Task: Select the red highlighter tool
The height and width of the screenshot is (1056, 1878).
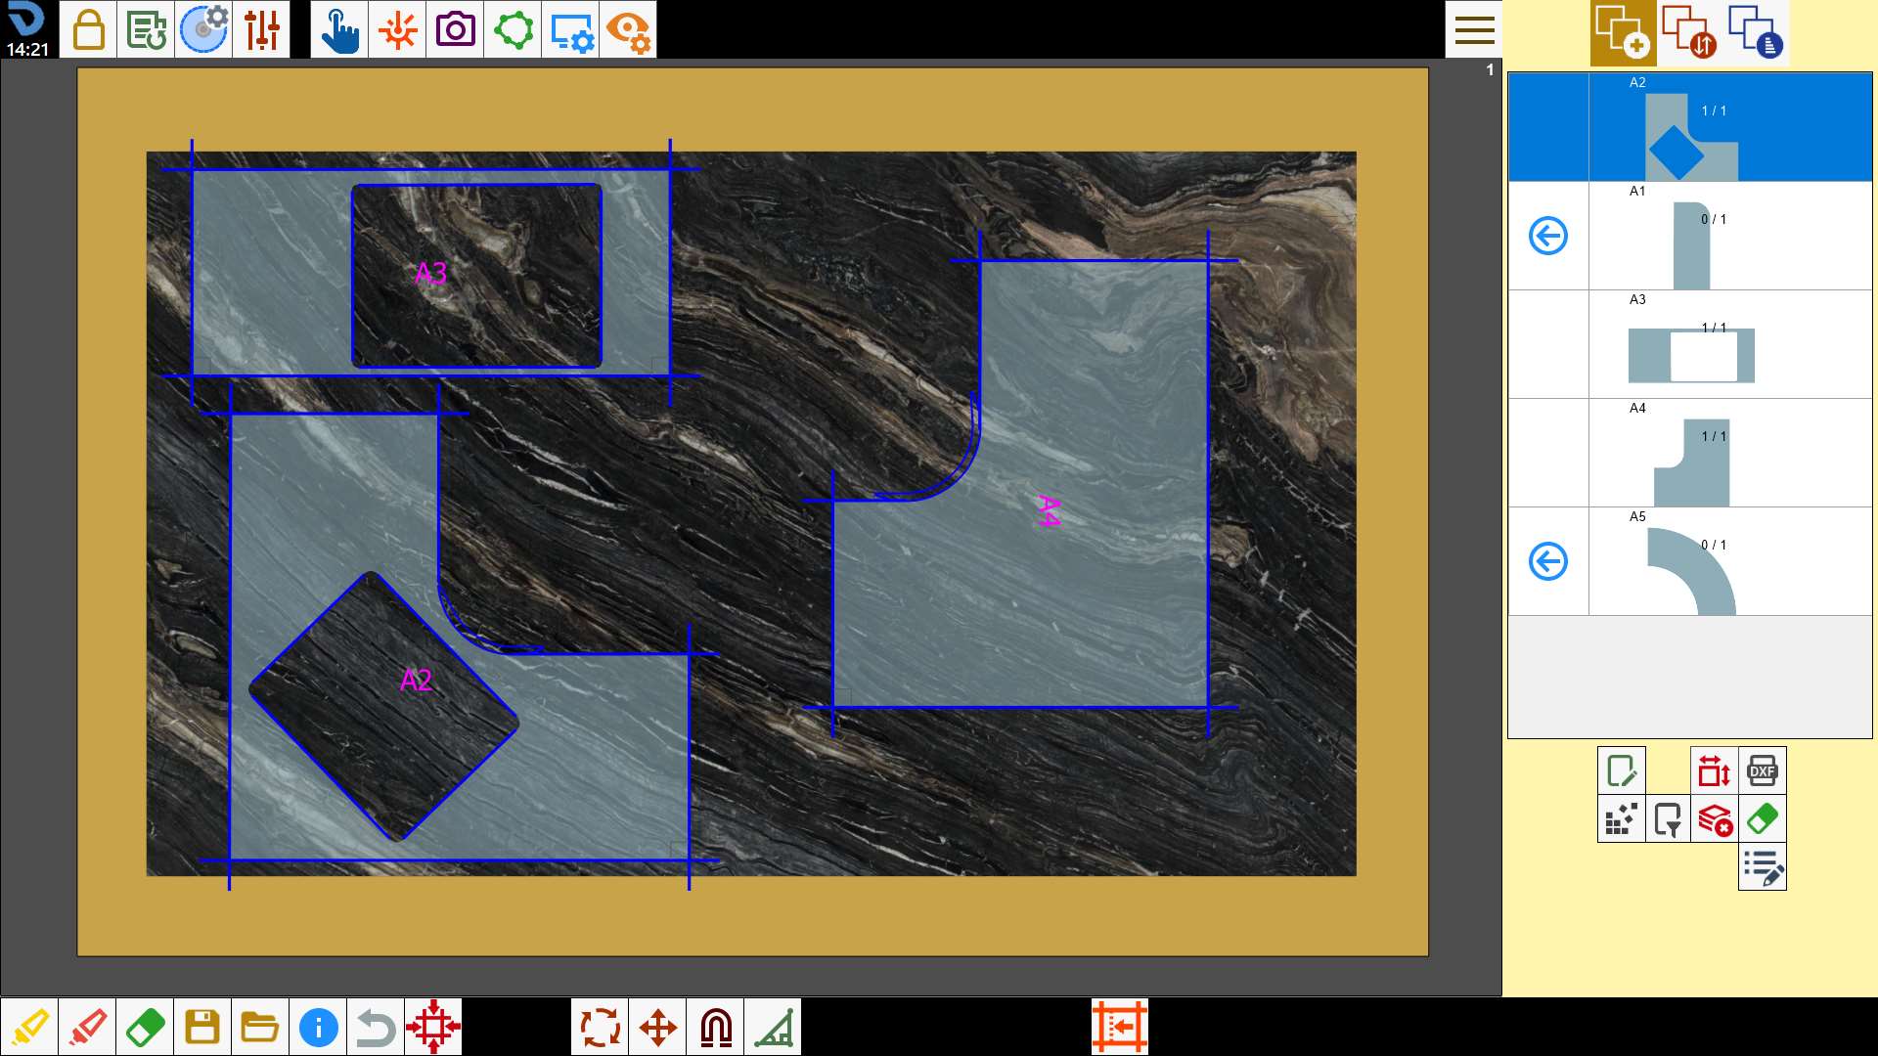Action: point(87,1027)
